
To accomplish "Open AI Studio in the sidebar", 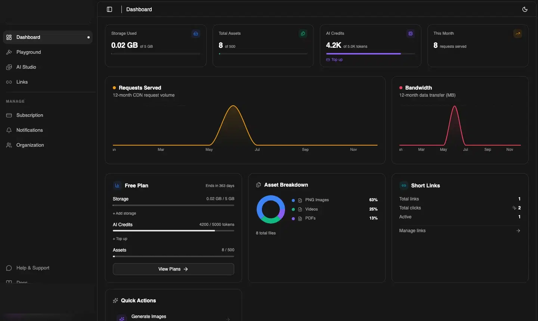I will [x=48, y=67].
